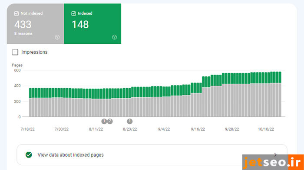Select the Indexed count 148

tap(80, 25)
